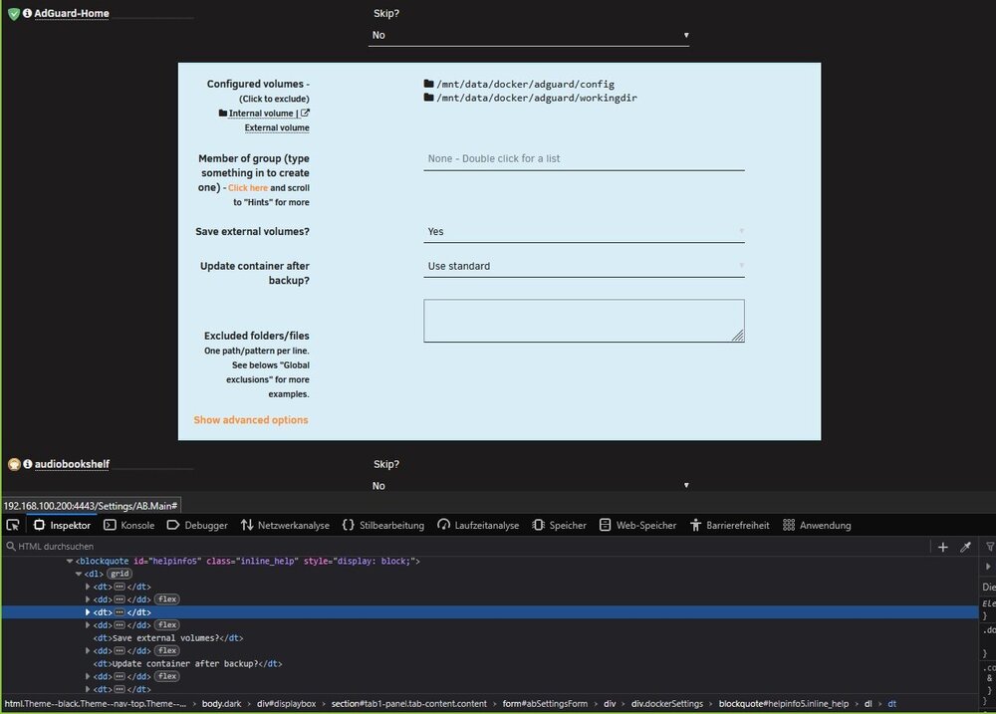Open the Speicher tab
Viewport: 996px width, 714px height.
[559, 526]
